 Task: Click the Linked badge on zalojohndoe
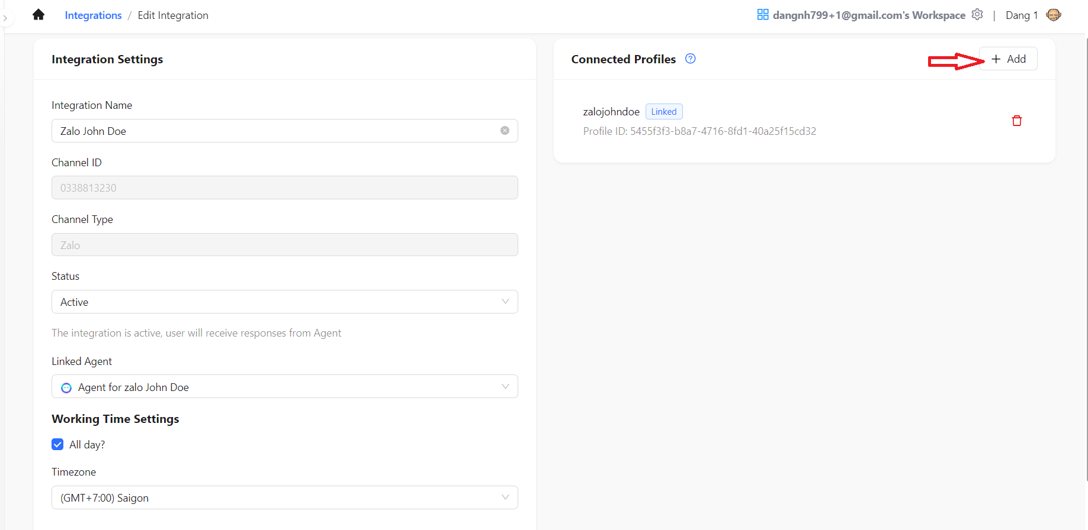(x=663, y=112)
